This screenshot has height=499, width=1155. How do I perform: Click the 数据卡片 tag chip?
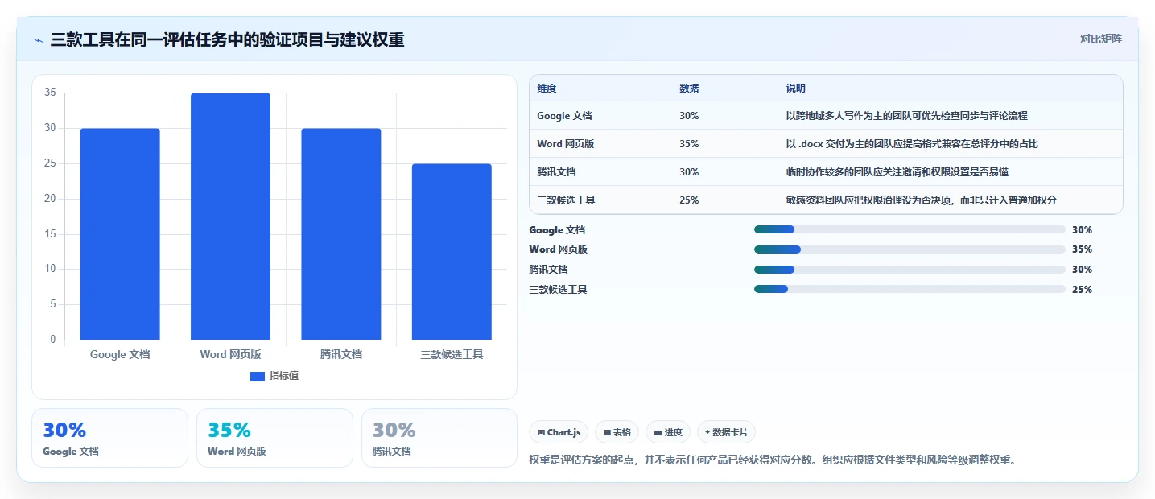click(x=726, y=432)
